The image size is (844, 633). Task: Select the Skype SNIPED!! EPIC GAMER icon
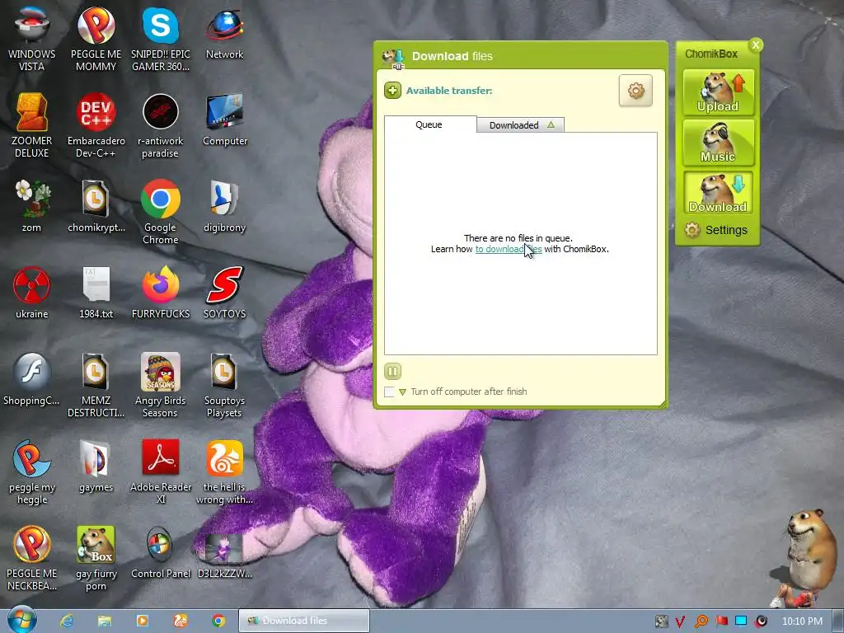click(161, 38)
